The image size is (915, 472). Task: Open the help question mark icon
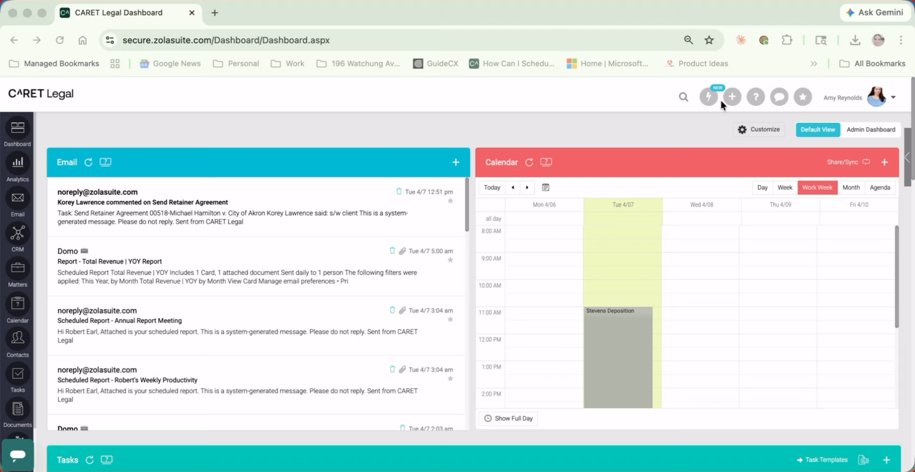(756, 97)
